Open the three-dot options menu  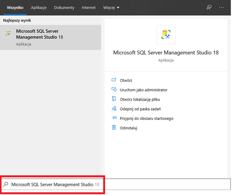[221, 7]
